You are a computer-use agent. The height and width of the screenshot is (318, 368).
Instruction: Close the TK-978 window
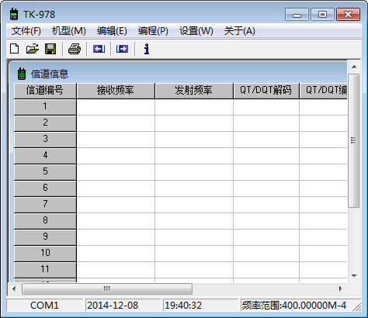[348, 15]
